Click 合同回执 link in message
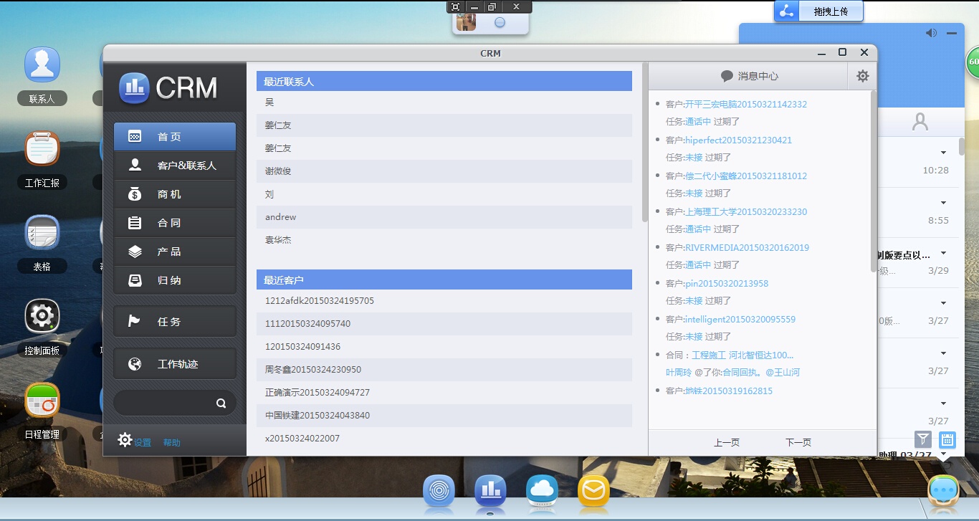This screenshot has height=521, width=979. point(740,373)
